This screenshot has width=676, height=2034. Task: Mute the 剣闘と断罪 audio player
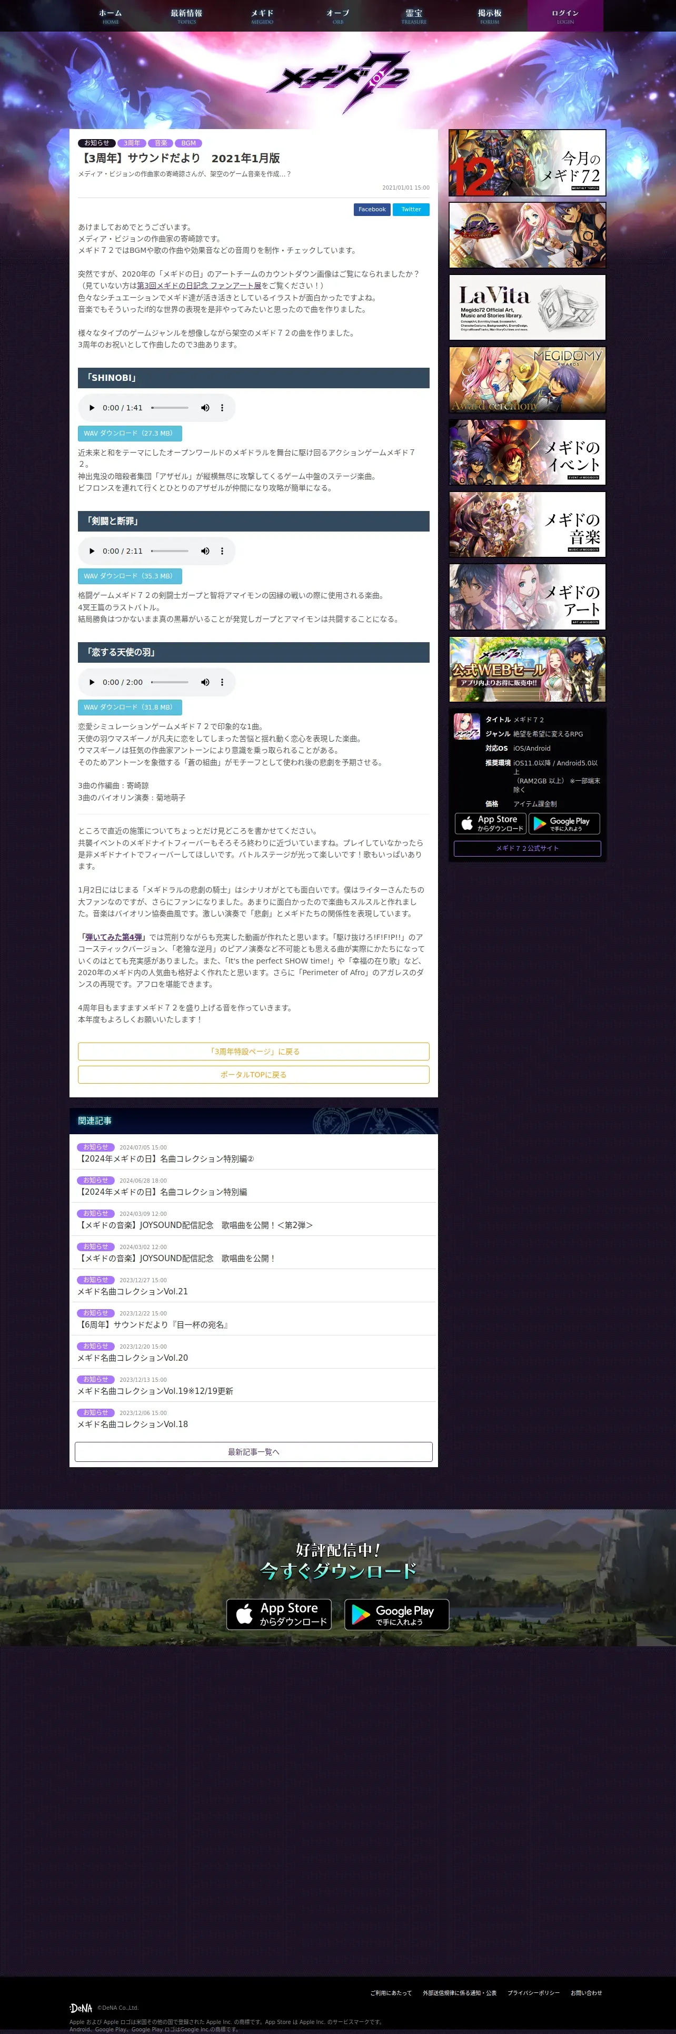pos(205,551)
